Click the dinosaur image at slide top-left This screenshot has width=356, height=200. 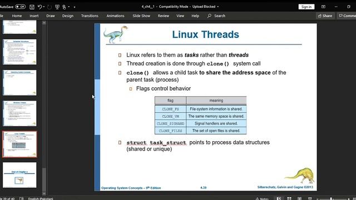116,34
